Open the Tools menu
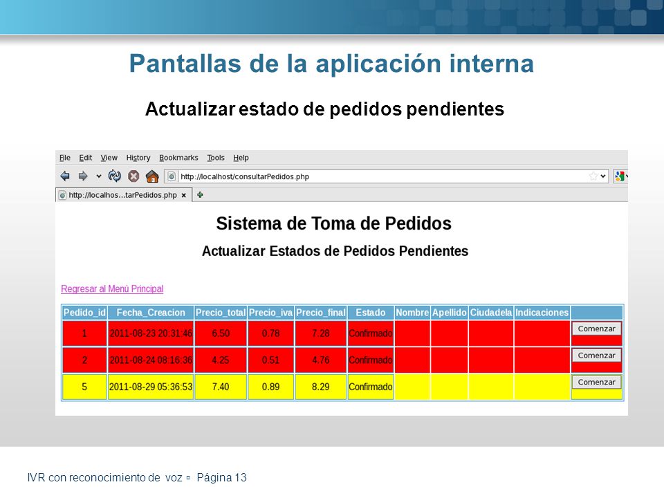664x498 pixels. point(216,158)
